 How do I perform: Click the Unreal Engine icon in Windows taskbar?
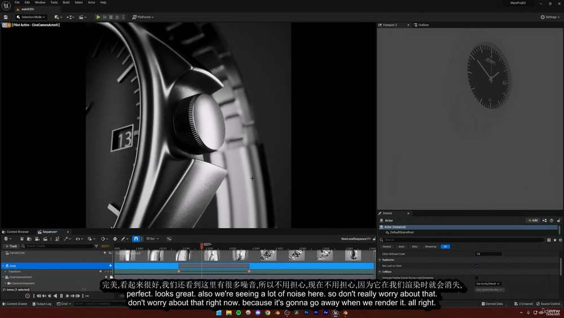coord(335,312)
